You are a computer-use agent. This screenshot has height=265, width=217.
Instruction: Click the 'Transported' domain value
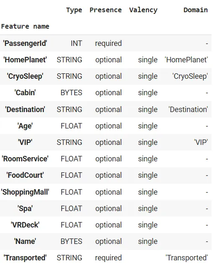tap(187, 258)
